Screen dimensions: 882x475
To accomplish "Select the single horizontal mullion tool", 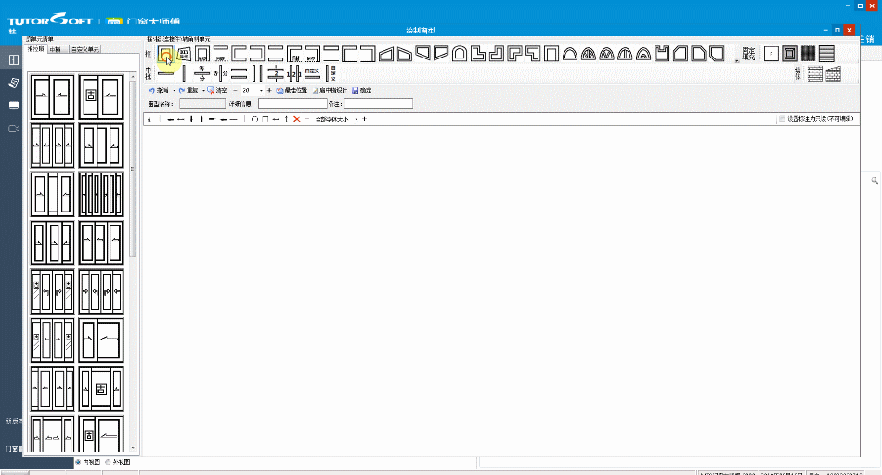I will click(165, 73).
